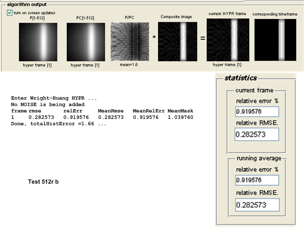Open the Composite image thumbnail
Viewport: 304px width, 227px height.
tap(178, 41)
